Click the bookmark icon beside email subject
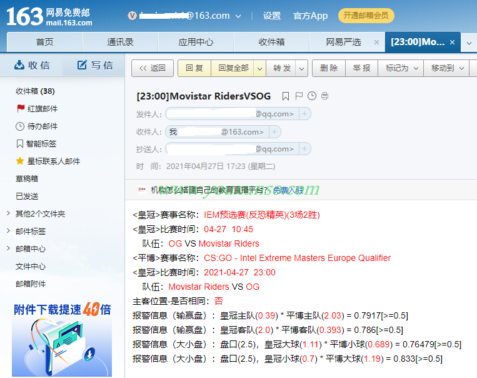The image size is (477, 378). (285, 96)
